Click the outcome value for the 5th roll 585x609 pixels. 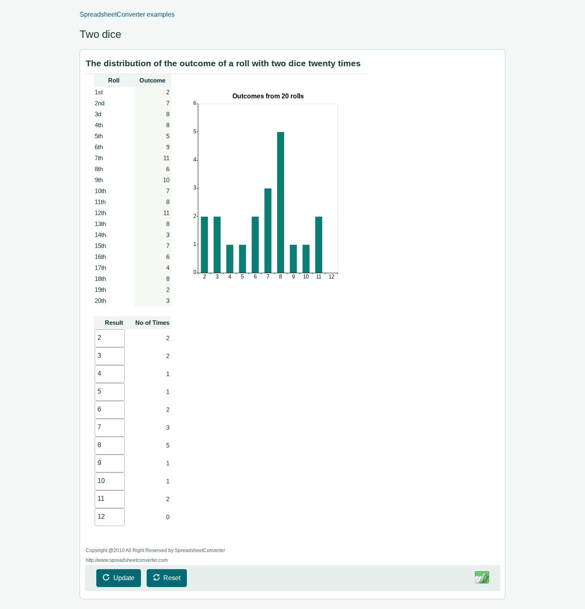coord(168,136)
